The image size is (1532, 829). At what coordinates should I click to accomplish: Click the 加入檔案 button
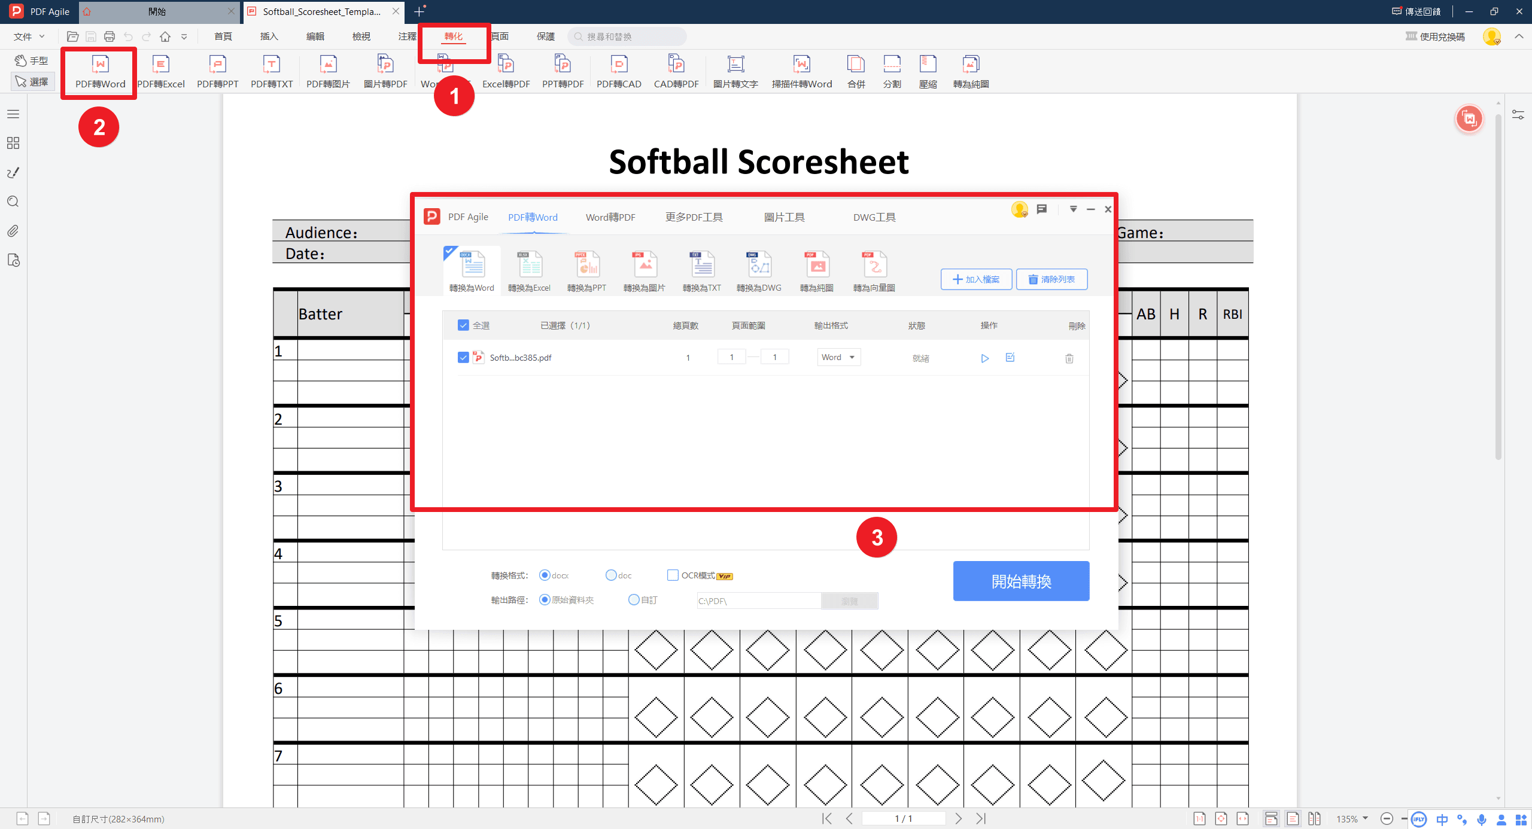976,279
